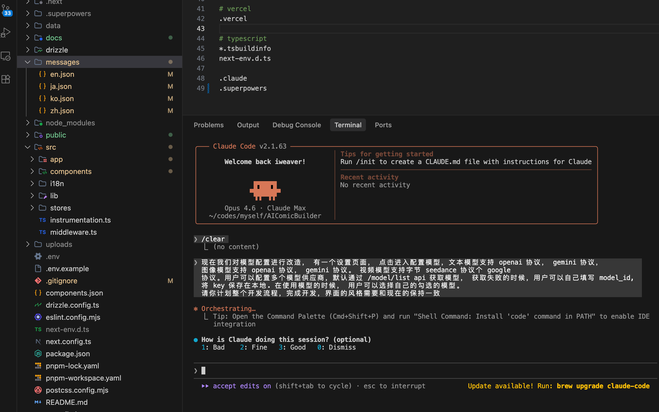Collapse the messages folder
The height and width of the screenshot is (412, 659).
28,62
